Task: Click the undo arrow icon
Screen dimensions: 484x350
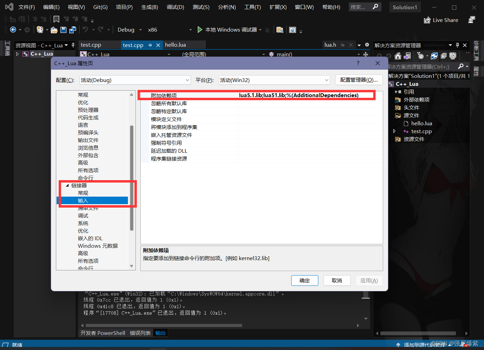Action: tap(85, 30)
